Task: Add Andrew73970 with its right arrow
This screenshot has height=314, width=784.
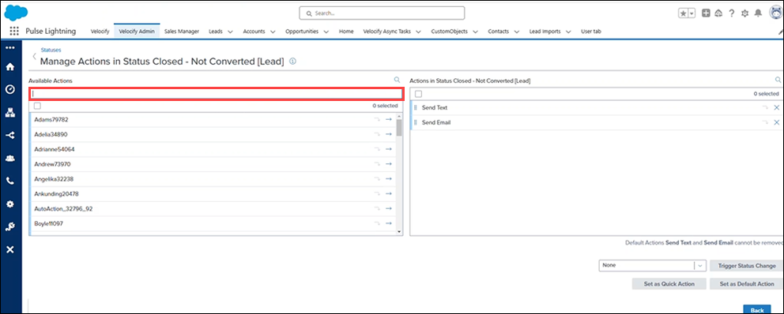Action: click(389, 164)
